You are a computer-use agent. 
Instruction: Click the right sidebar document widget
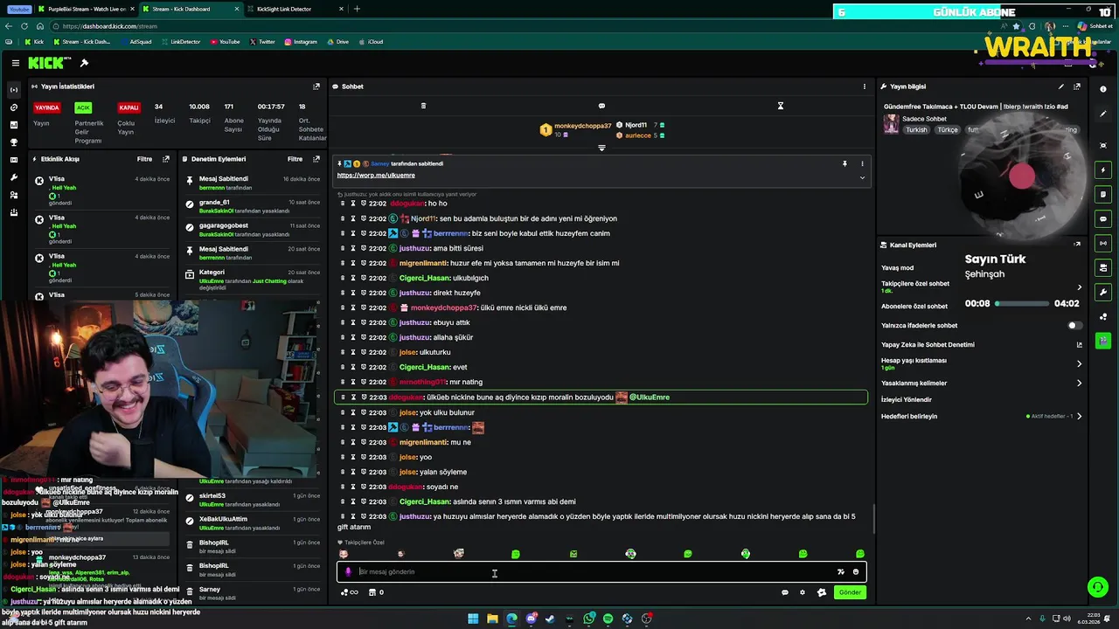coord(1103,194)
